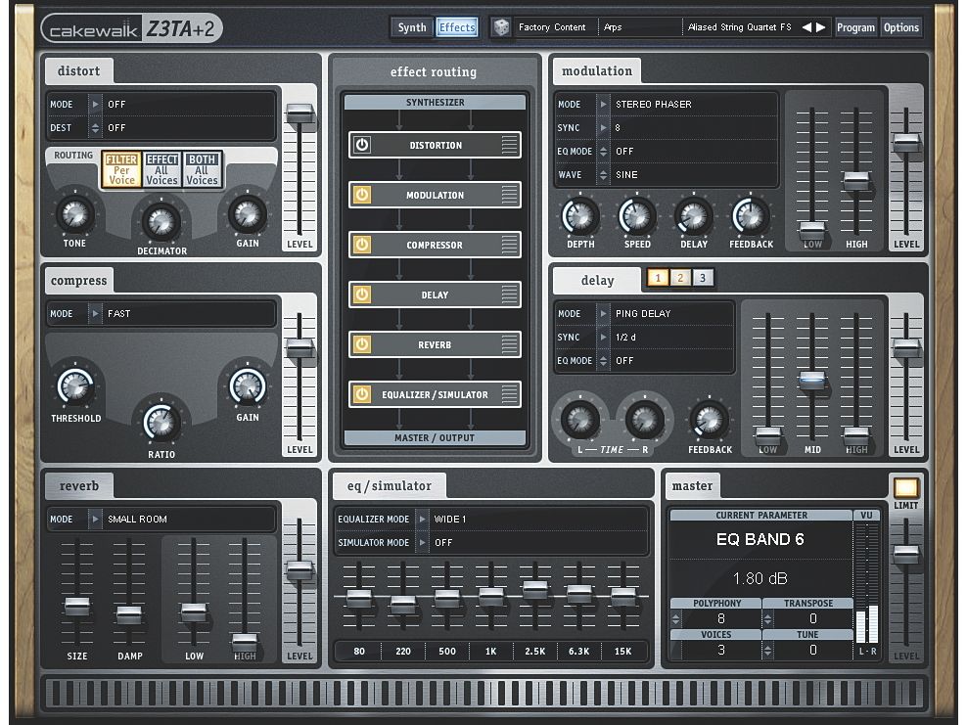The image size is (967, 725).
Task: Grab the Compressor routing drag handle
Action: coord(509,245)
